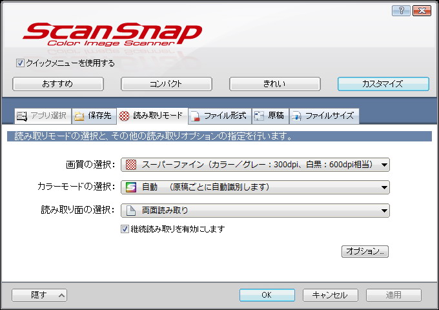Toggle 継続読み取りを有効にします checkbox

(x=125, y=229)
